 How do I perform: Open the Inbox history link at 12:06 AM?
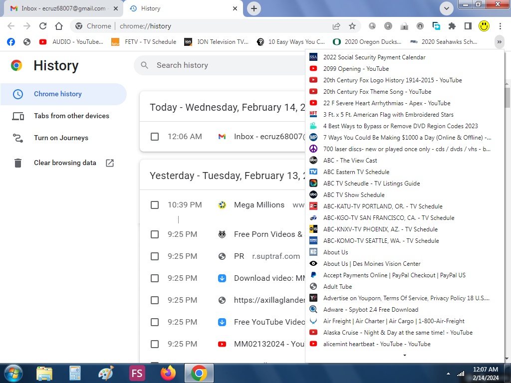(269, 137)
